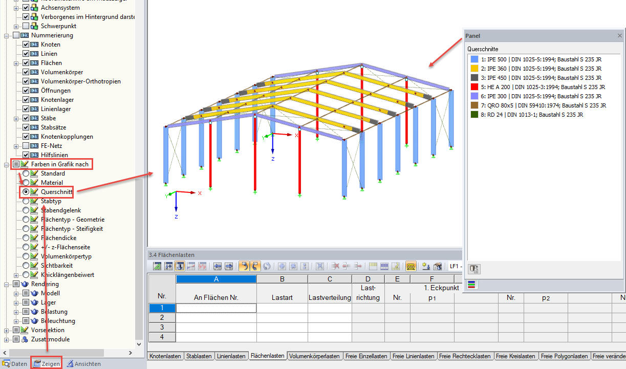This screenshot has width=626, height=369.
Task: Click the Vorselektion icon in navigator
Action: pyautogui.click(x=25, y=330)
